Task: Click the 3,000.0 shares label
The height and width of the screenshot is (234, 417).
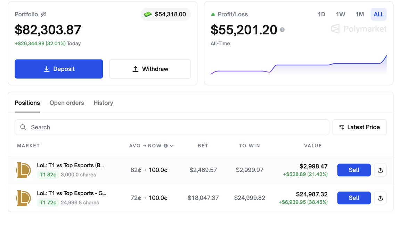Action: click(79, 175)
